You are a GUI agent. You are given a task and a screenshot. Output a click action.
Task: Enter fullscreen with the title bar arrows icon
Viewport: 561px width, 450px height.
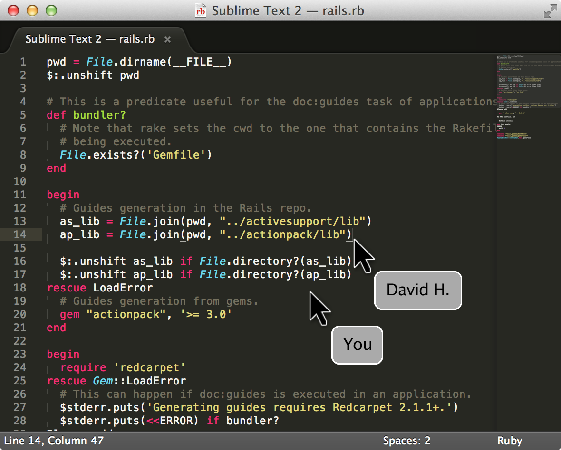[550, 11]
